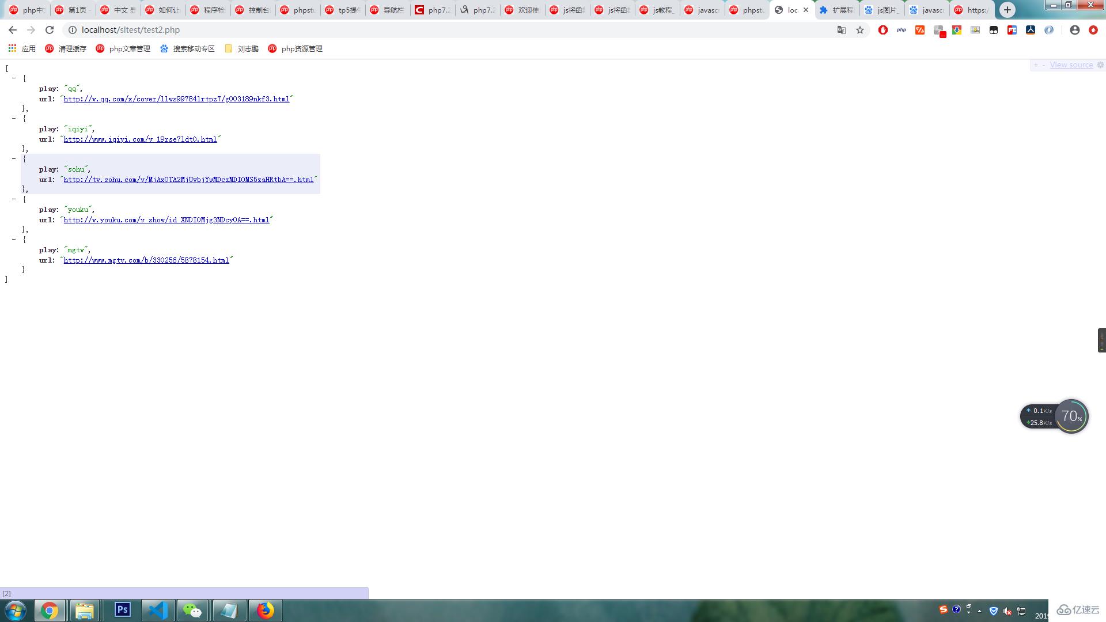The width and height of the screenshot is (1106, 622).
Task: Close the active loc tab
Action: [x=806, y=10]
